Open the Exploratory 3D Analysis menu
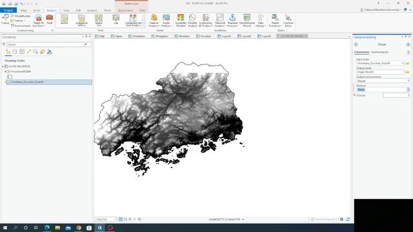413x232 pixels. [206, 21]
